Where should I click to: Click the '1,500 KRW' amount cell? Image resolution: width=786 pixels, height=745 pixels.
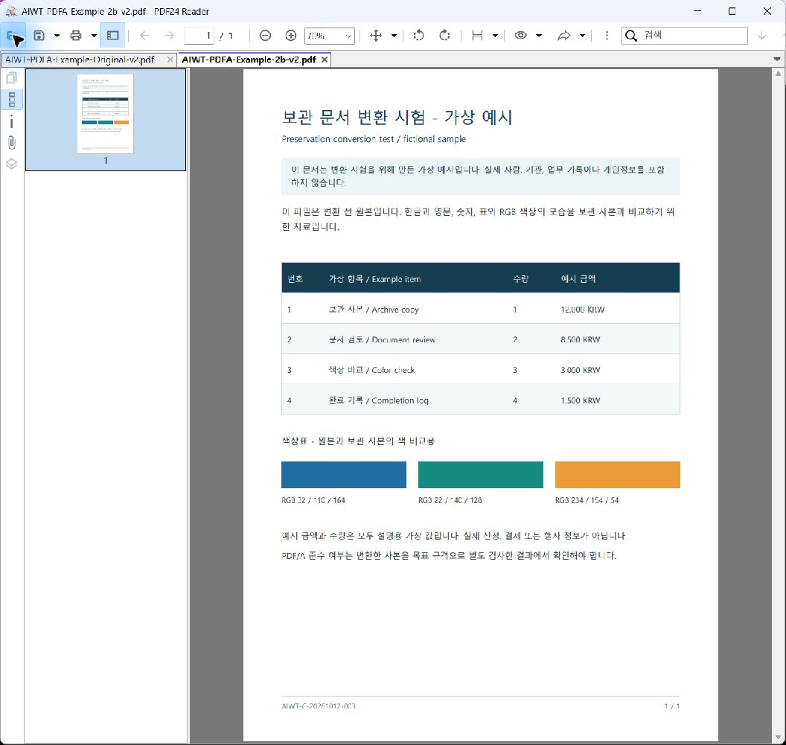coord(580,400)
